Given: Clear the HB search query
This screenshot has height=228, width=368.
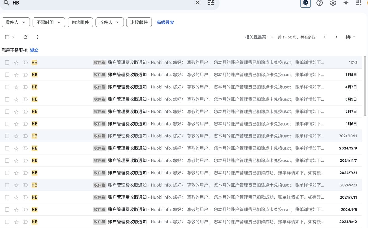Looking at the screenshot, I should 198,2.
